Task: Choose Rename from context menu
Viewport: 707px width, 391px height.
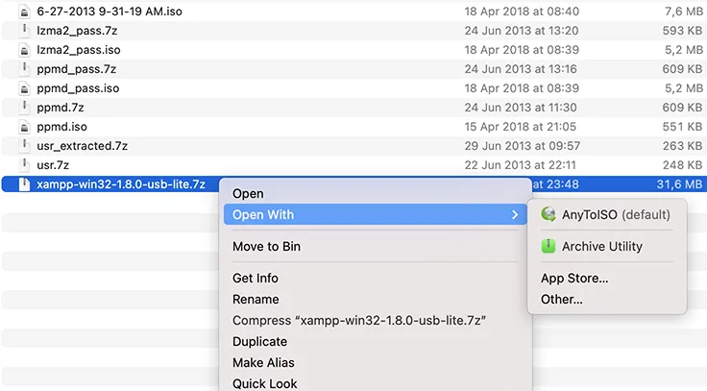Action: click(x=256, y=300)
